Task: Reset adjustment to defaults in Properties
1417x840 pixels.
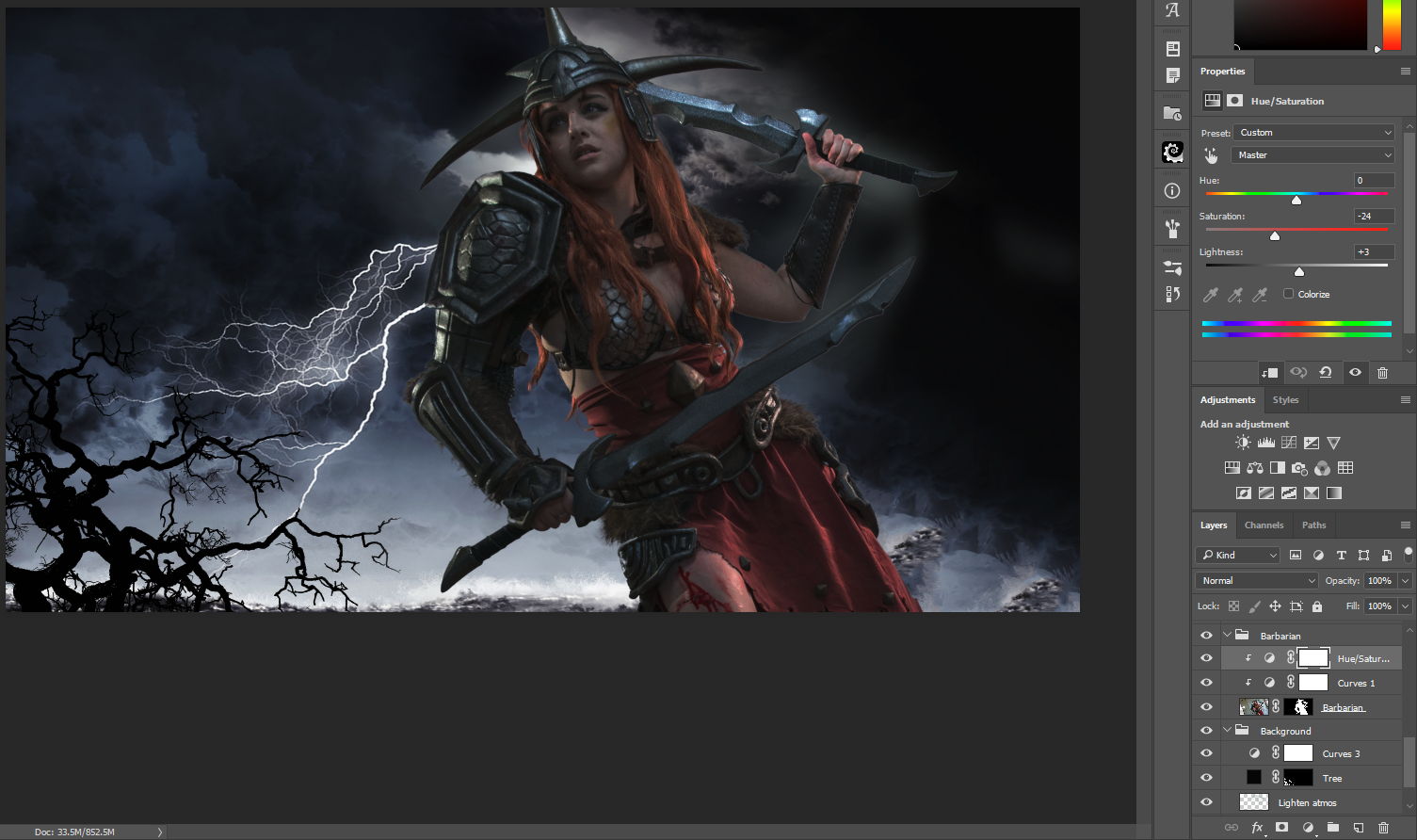Action: pos(1326,373)
